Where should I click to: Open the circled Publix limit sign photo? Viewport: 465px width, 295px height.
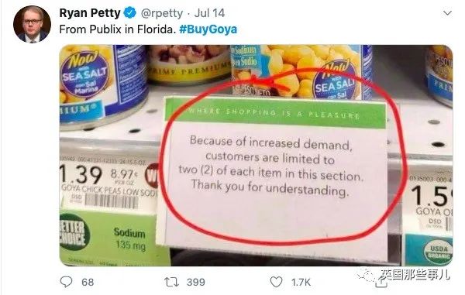(256, 155)
